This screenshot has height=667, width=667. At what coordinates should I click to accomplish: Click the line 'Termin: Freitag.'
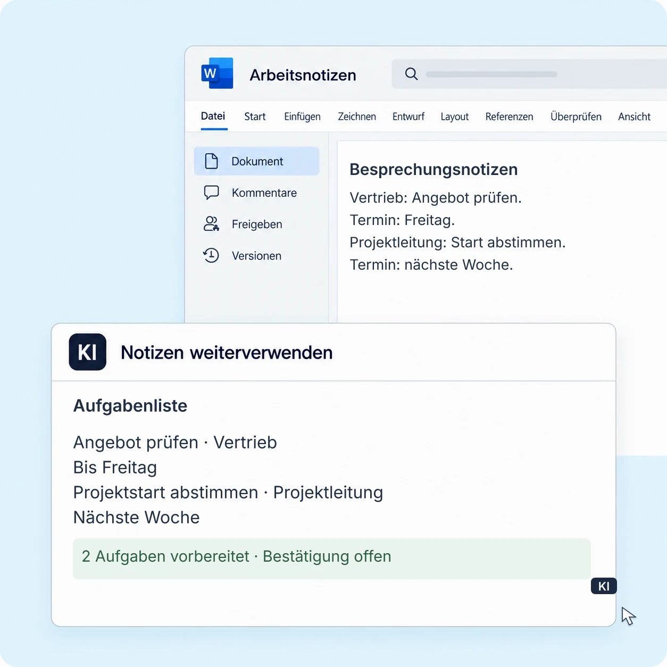[x=402, y=220]
